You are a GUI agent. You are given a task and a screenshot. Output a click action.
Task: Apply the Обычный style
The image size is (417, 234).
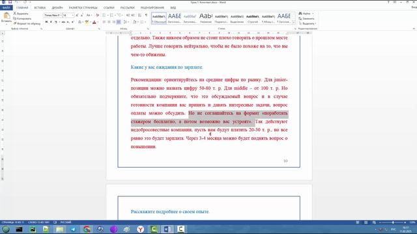tap(159, 18)
